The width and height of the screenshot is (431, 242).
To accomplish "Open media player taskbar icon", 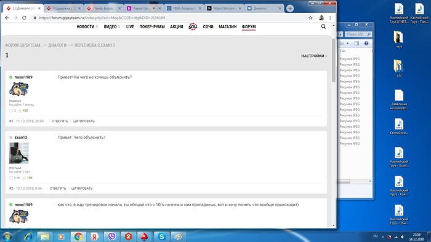I will tap(61, 236).
